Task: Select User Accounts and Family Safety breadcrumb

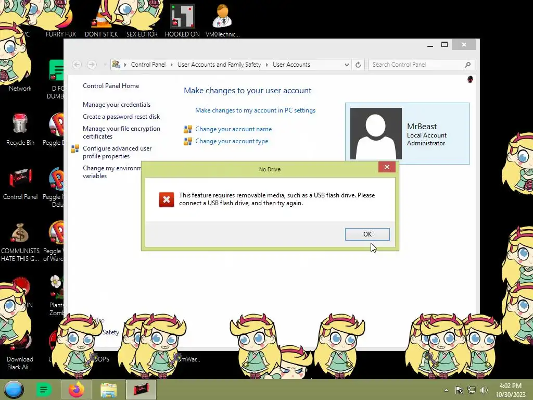Action: 219,64
